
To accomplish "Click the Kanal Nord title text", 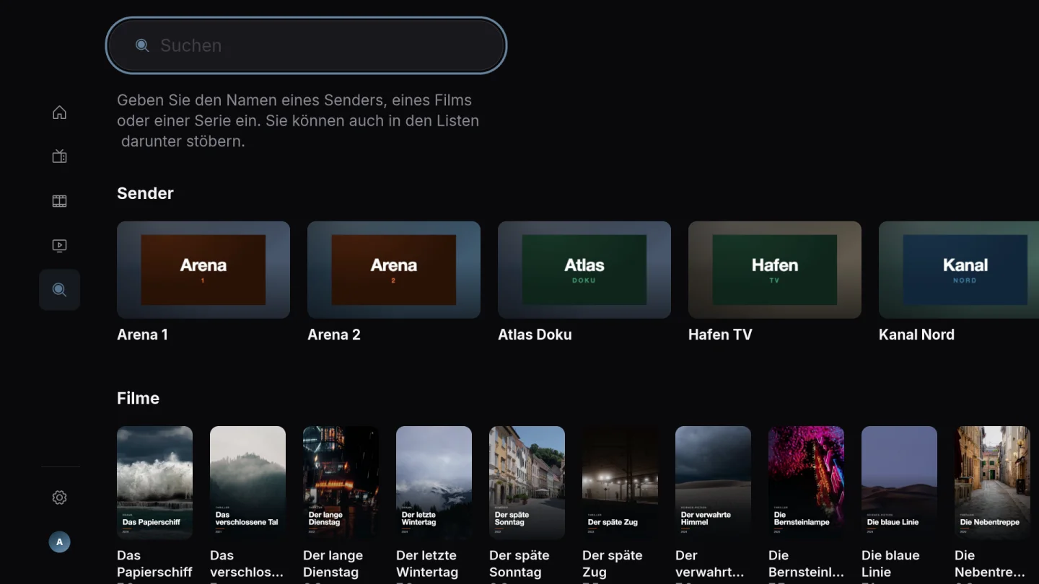I will [x=916, y=335].
